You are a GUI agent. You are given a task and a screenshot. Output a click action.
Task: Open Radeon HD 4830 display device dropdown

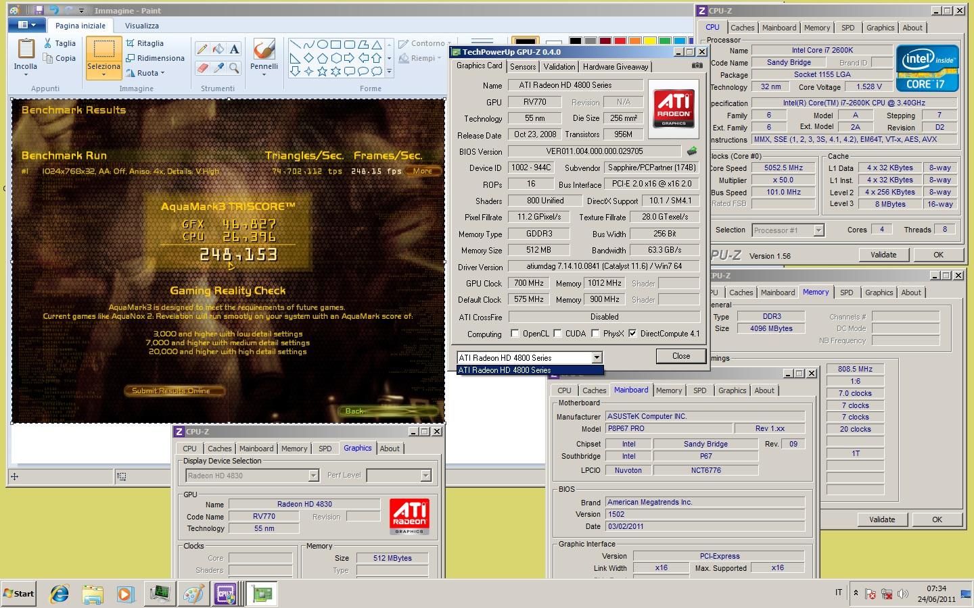313,476
